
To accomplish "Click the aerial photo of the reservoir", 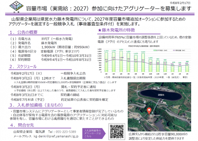I will click(x=159, y=107).
